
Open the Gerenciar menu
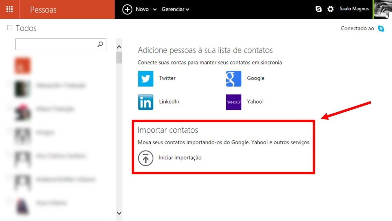175,9
